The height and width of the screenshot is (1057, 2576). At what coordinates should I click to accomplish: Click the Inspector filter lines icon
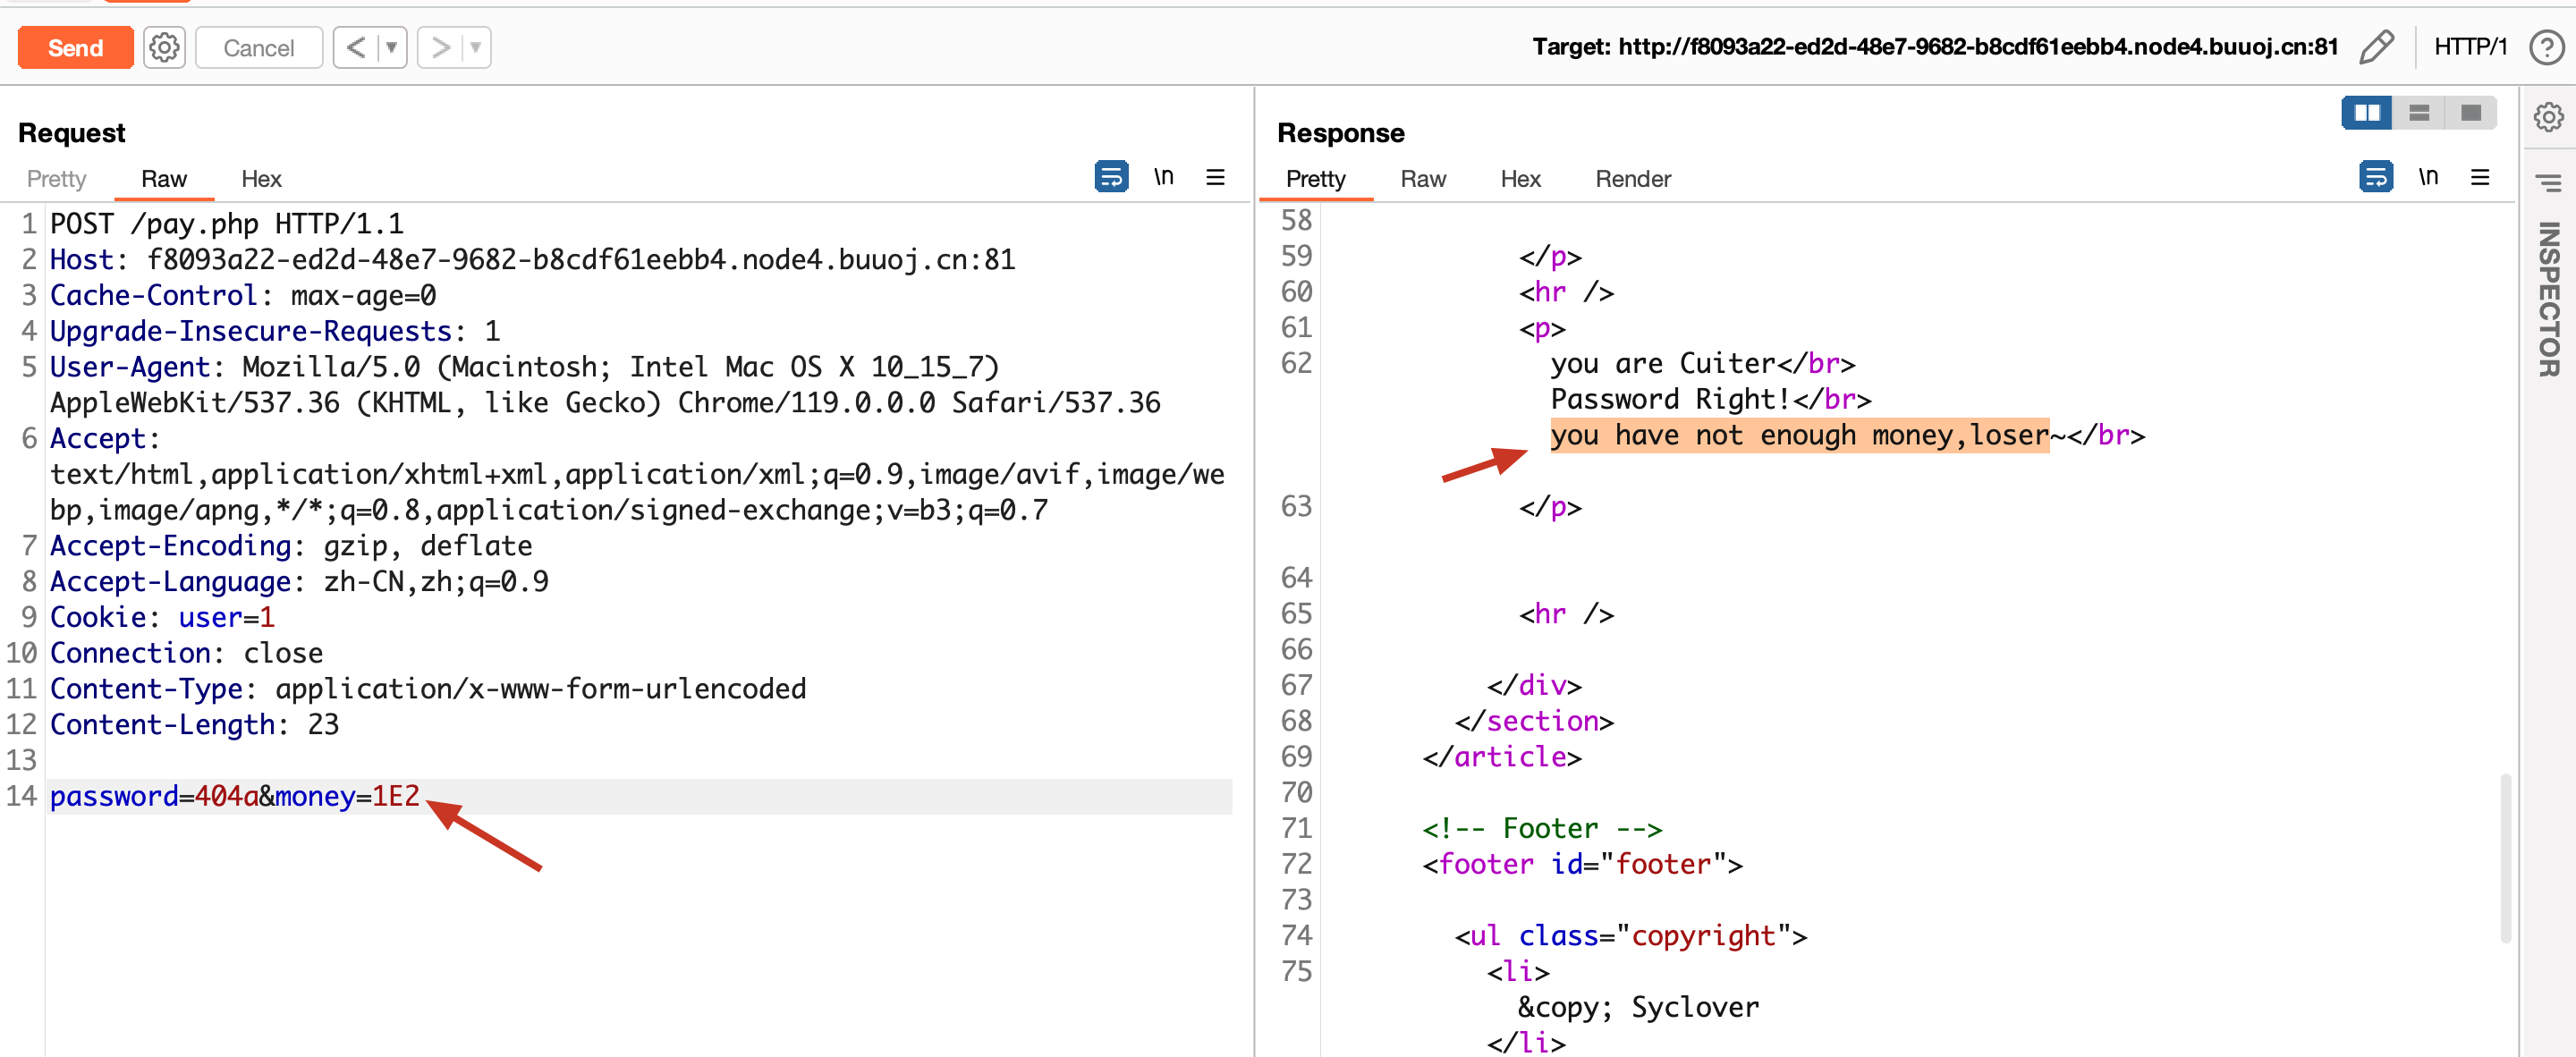point(2548,182)
